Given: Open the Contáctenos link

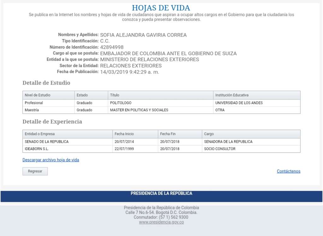Looking at the screenshot, I should [x=288, y=171].
